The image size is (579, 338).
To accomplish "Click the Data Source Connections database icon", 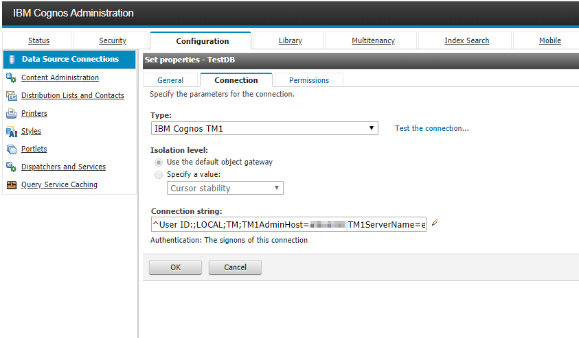I will [12, 60].
